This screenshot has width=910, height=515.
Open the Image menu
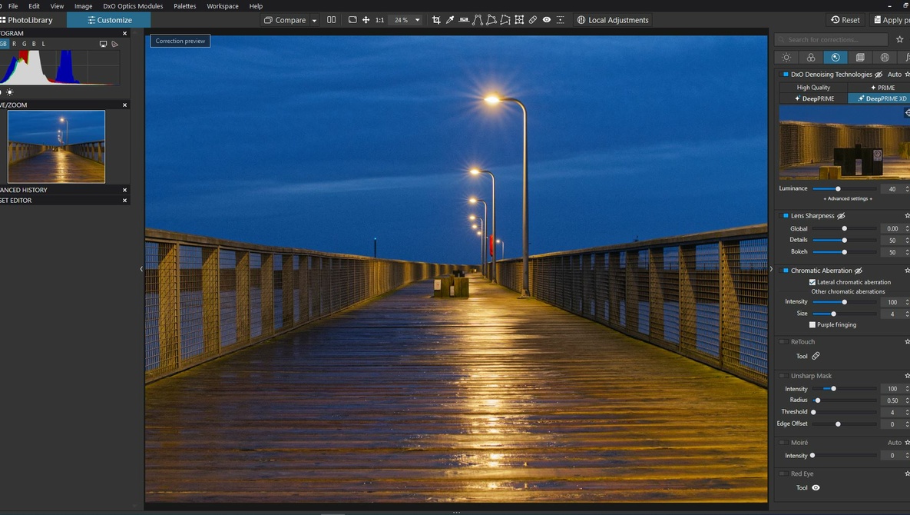point(84,6)
